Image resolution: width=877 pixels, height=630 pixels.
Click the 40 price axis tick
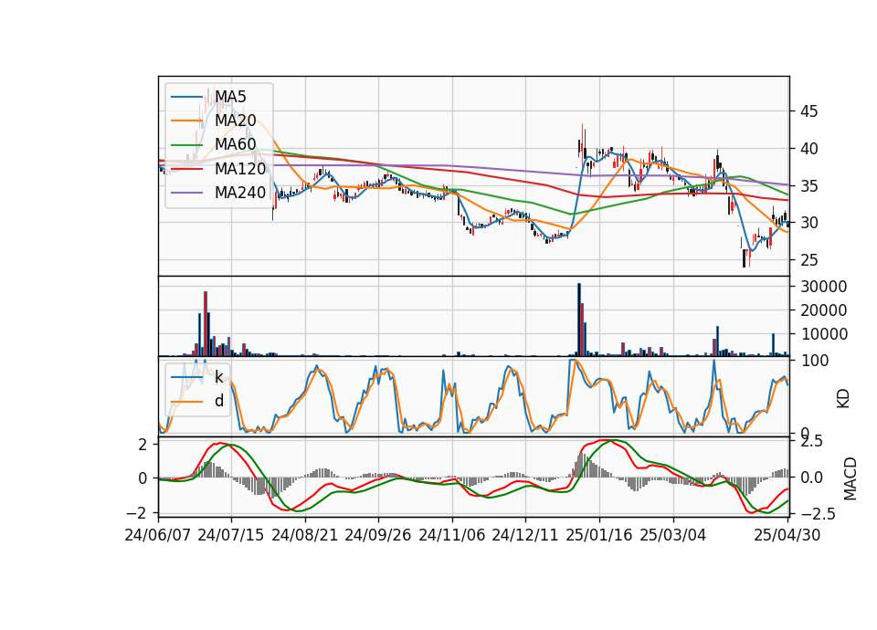808,149
